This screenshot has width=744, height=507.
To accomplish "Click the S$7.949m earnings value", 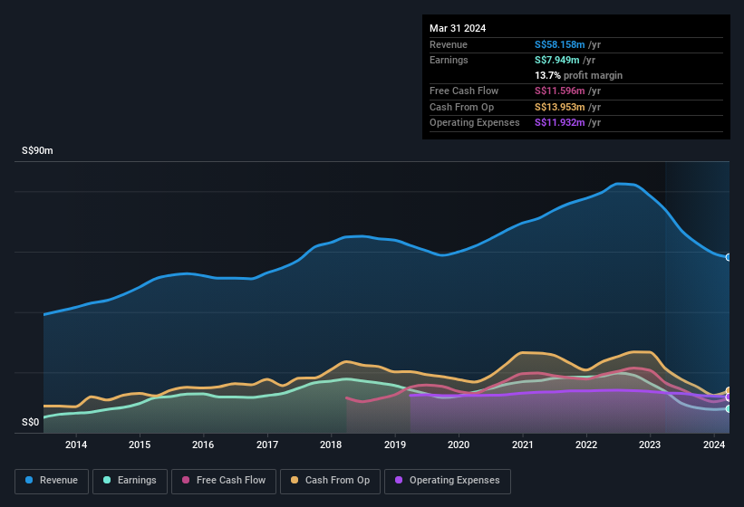I will (x=557, y=60).
